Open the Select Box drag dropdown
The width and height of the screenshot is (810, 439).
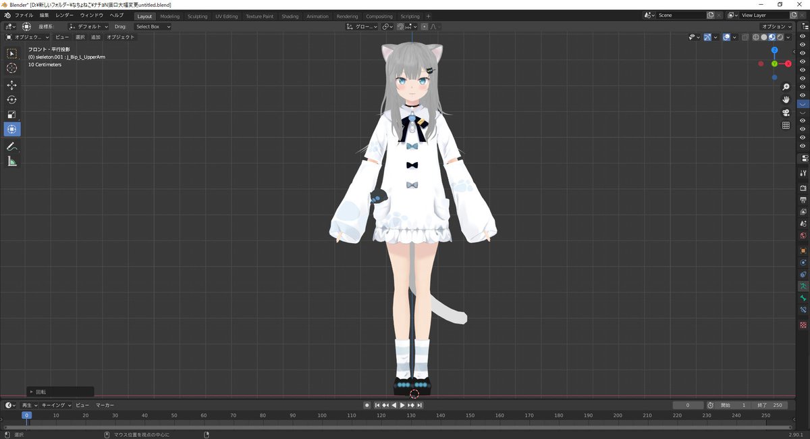[x=153, y=26]
